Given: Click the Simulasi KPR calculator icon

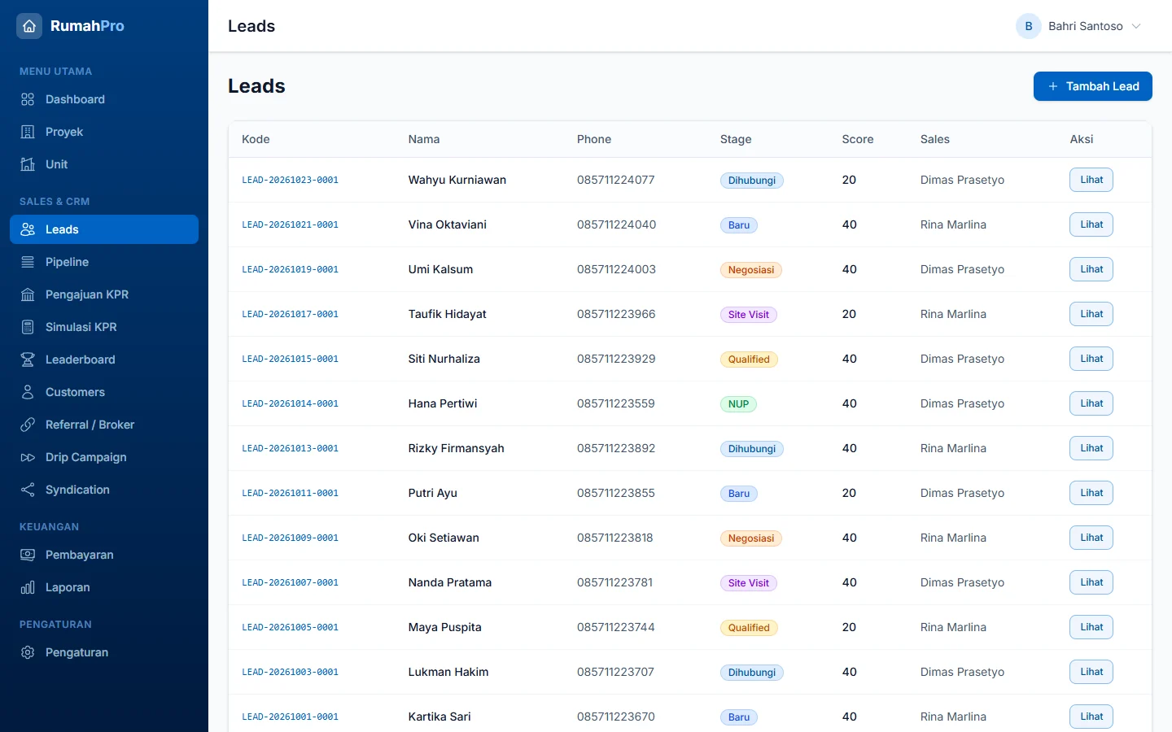Looking at the screenshot, I should (28, 327).
